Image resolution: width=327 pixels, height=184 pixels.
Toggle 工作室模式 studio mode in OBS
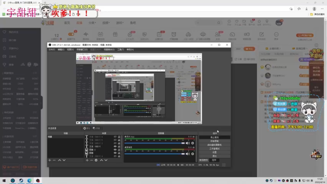click(214, 148)
